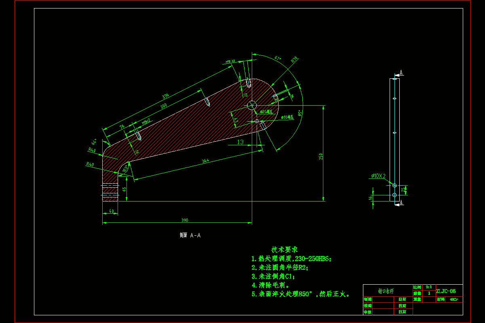Viewport: 485px width, 323px height.
Task: Select the 2:1 scale value
Action: 429,286
